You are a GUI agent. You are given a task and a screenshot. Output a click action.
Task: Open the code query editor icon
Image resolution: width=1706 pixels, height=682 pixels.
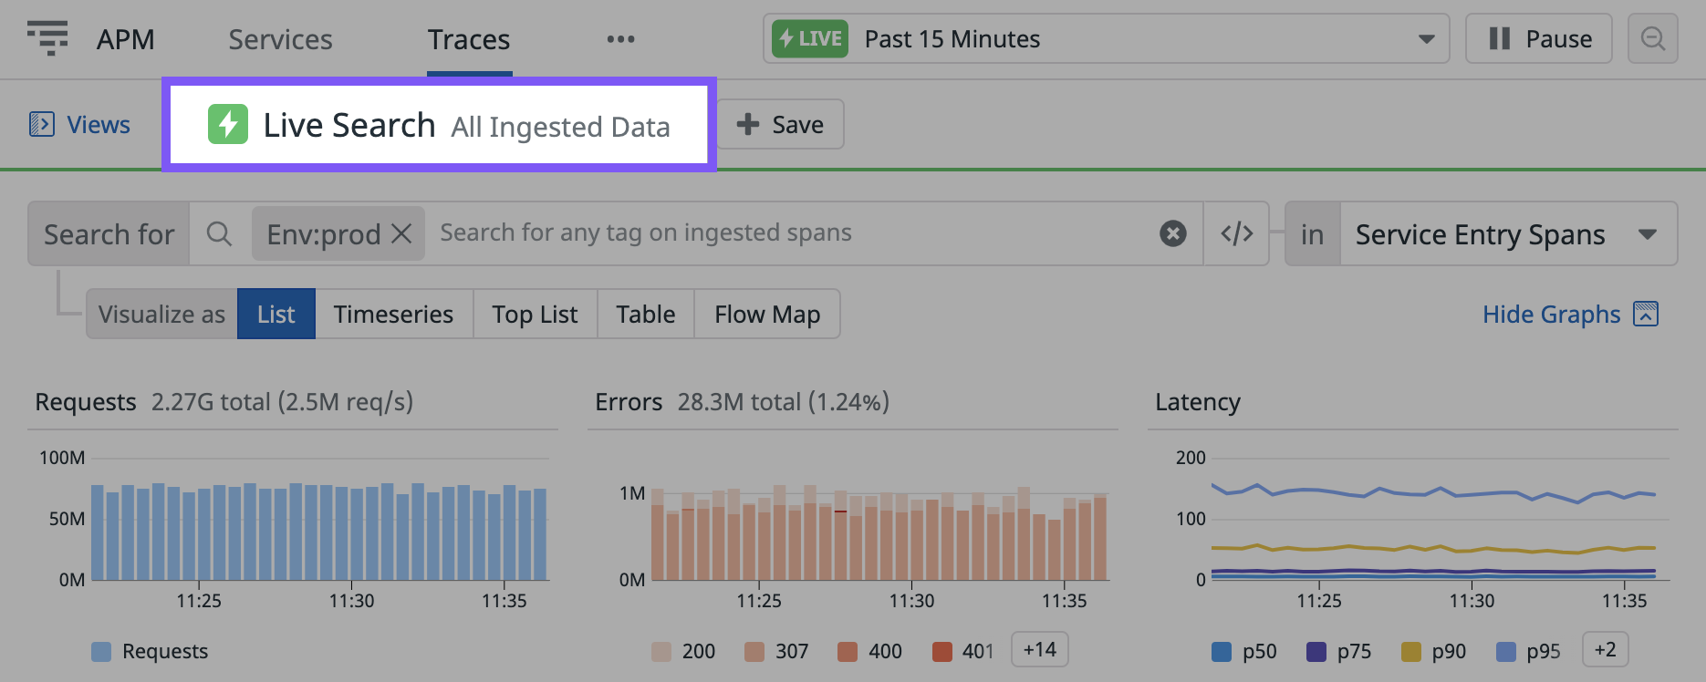pyautogui.click(x=1236, y=233)
